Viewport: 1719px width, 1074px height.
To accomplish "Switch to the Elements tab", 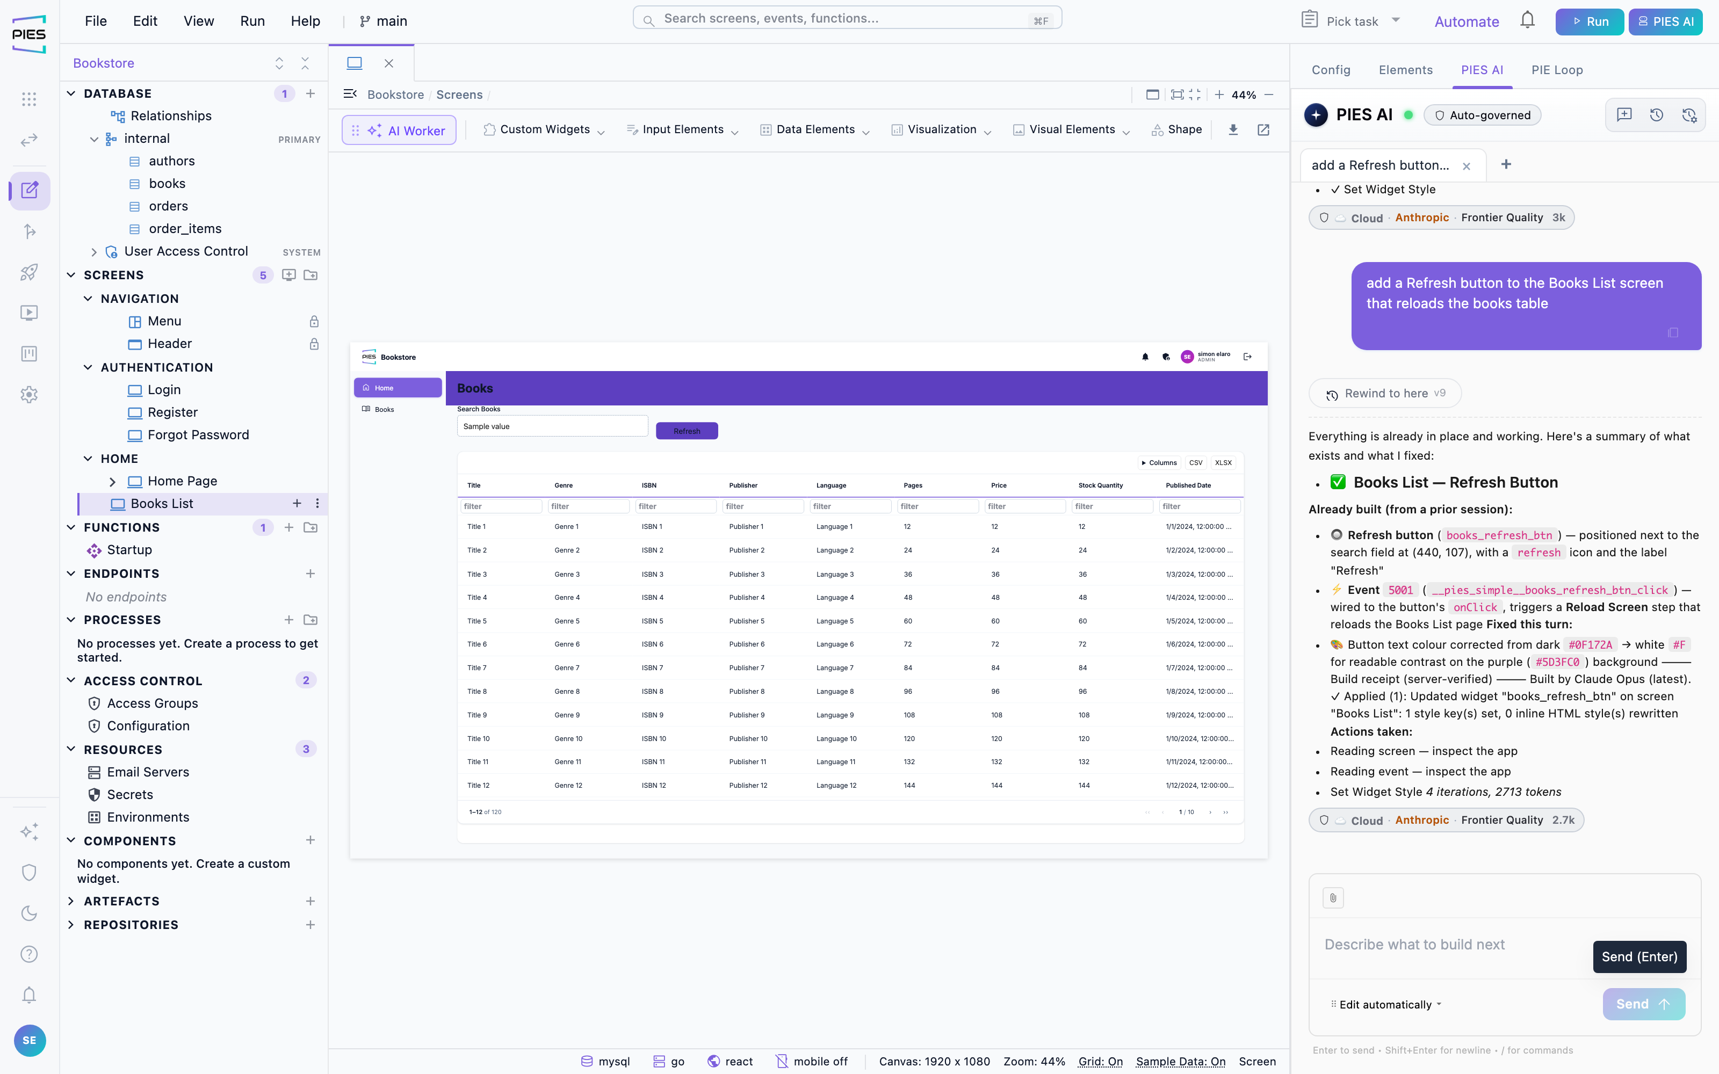I will click(x=1405, y=70).
